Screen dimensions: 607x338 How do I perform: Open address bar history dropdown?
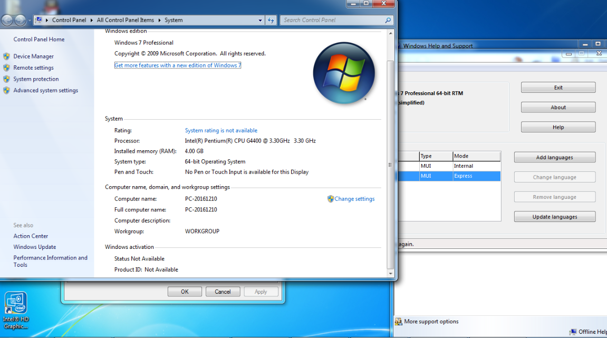(260, 20)
